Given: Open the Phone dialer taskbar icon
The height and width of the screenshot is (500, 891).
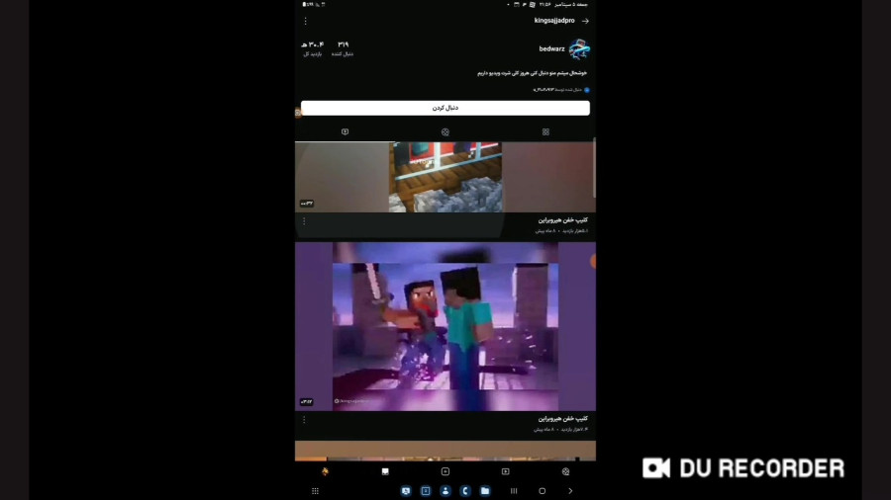Looking at the screenshot, I should pos(465,491).
